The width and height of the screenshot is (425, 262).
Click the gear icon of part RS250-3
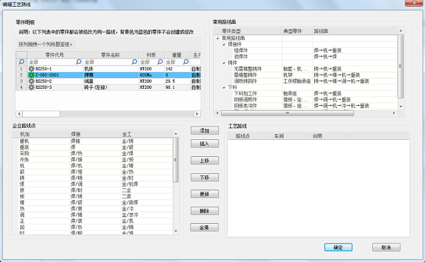click(x=32, y=88)
